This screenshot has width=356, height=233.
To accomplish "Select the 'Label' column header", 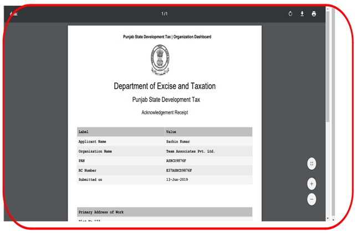I will pos(84,132).
